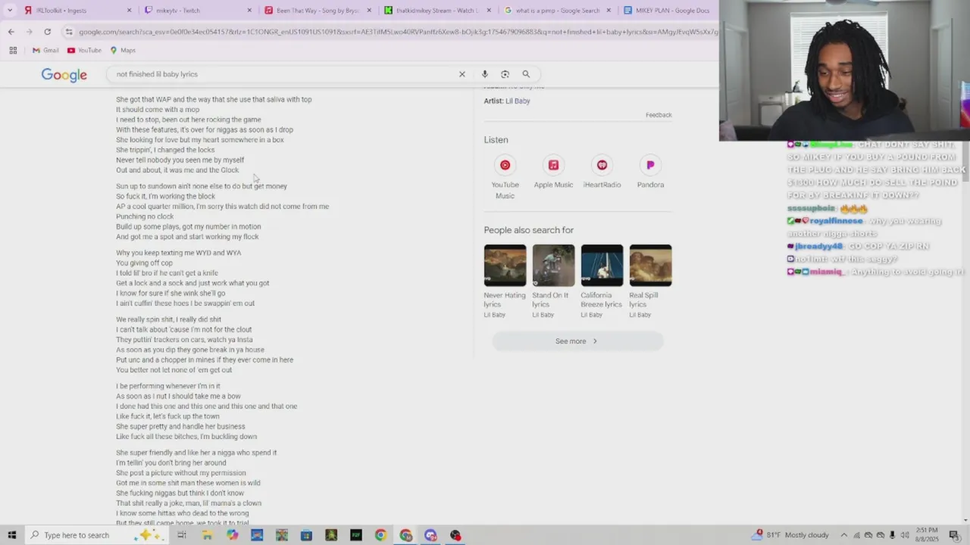Clear the search box with the X icon
This screenshot has height=545, width=970.
(462, 74)
